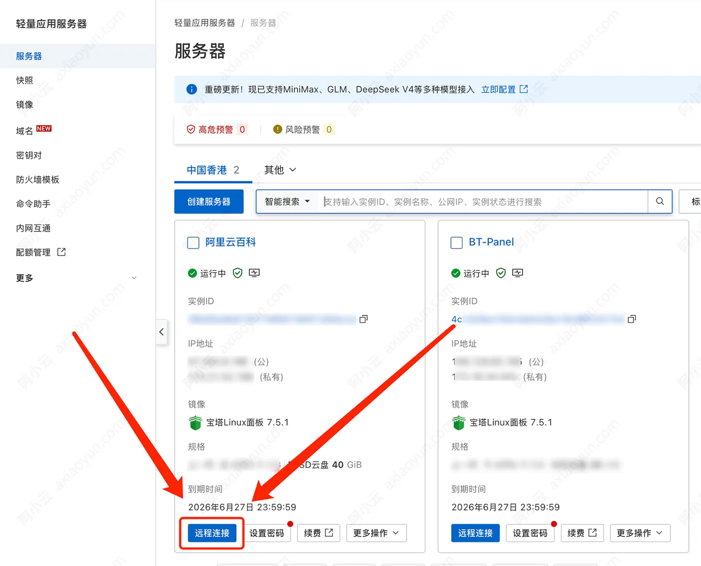Click the security shield icon on BT-Panel card
Screen dimensions: 701x566
point(501,273)
